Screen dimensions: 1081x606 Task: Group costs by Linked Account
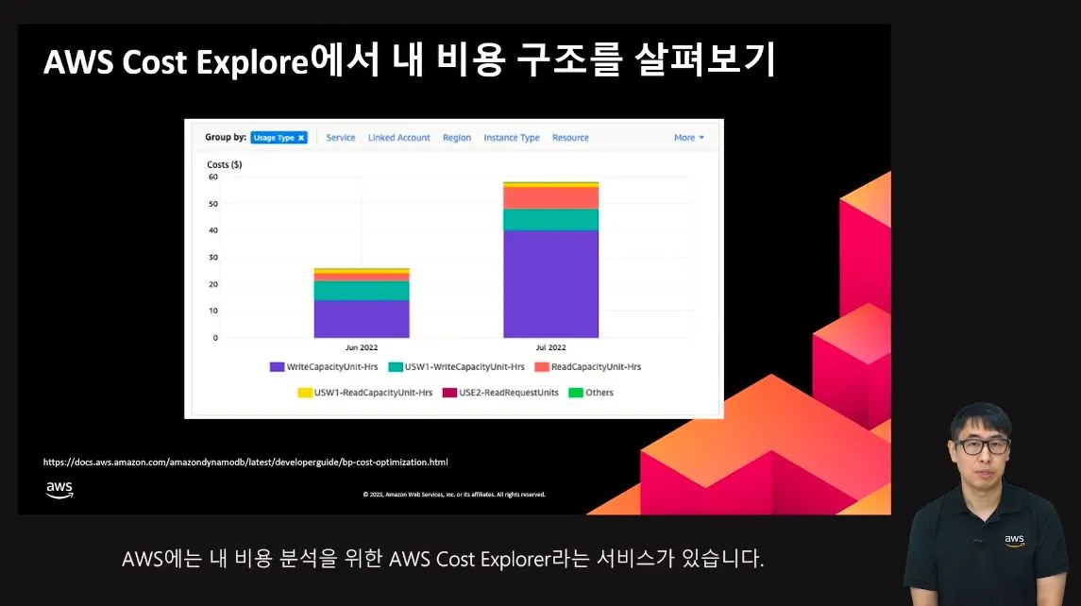click(398, 138)
